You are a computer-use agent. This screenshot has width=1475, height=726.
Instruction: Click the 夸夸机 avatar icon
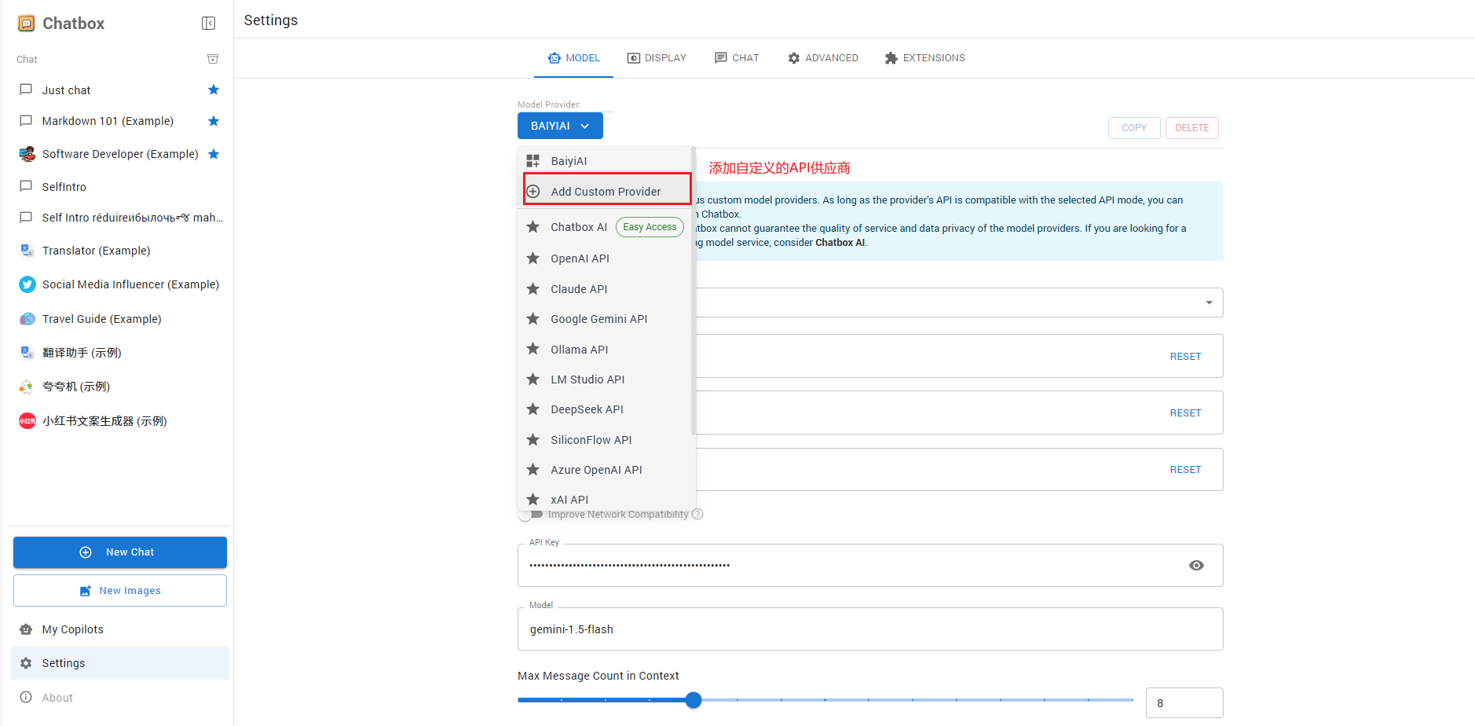point(27,387)
